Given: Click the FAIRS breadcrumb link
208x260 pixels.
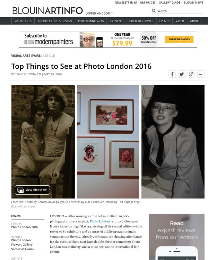Looking at the screenshot, I should (x=36, y=56).
